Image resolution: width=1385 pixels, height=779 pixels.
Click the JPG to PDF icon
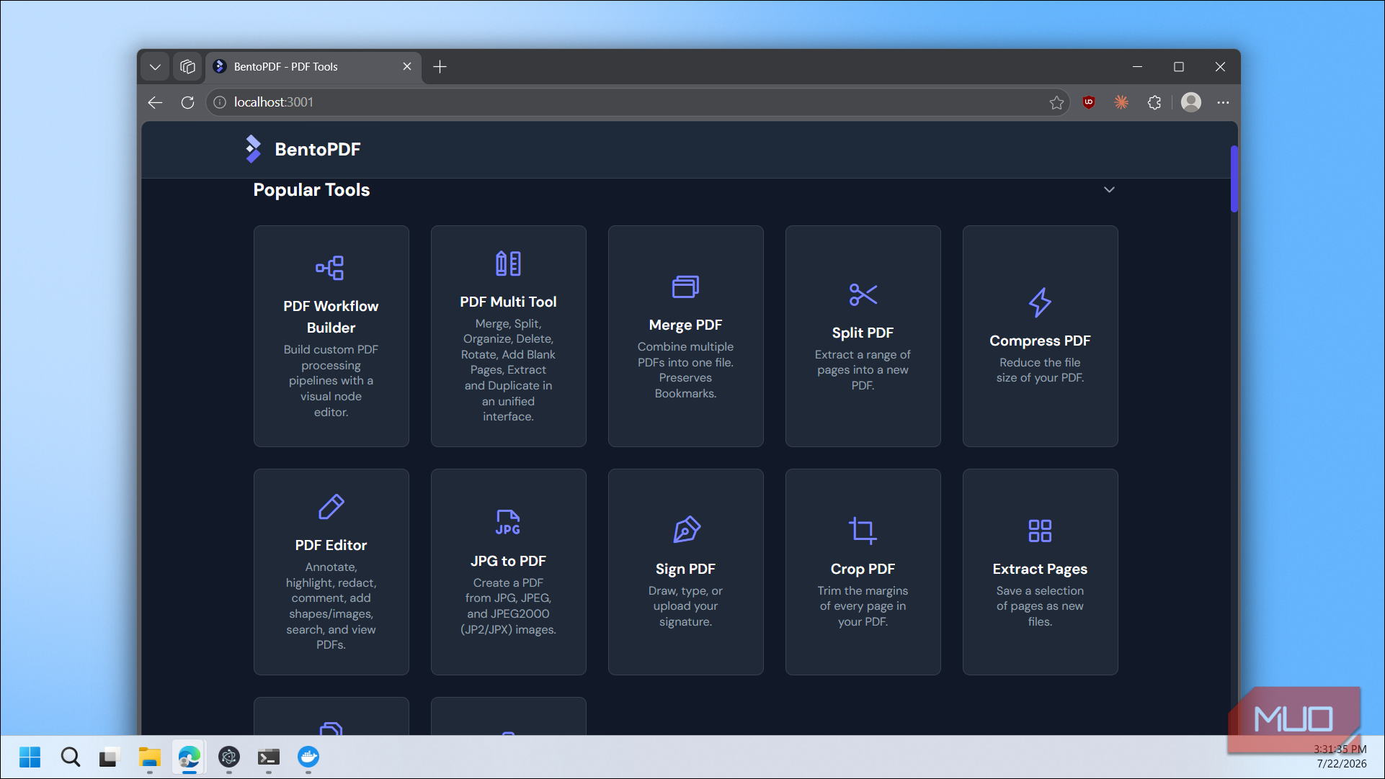508,523
